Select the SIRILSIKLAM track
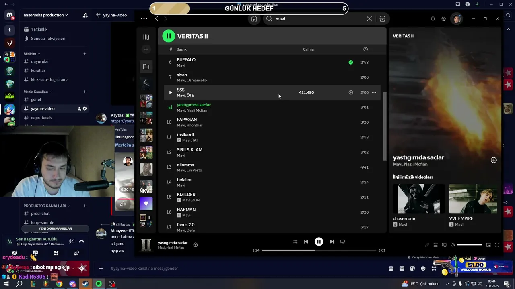 click(x=272, y=152)
